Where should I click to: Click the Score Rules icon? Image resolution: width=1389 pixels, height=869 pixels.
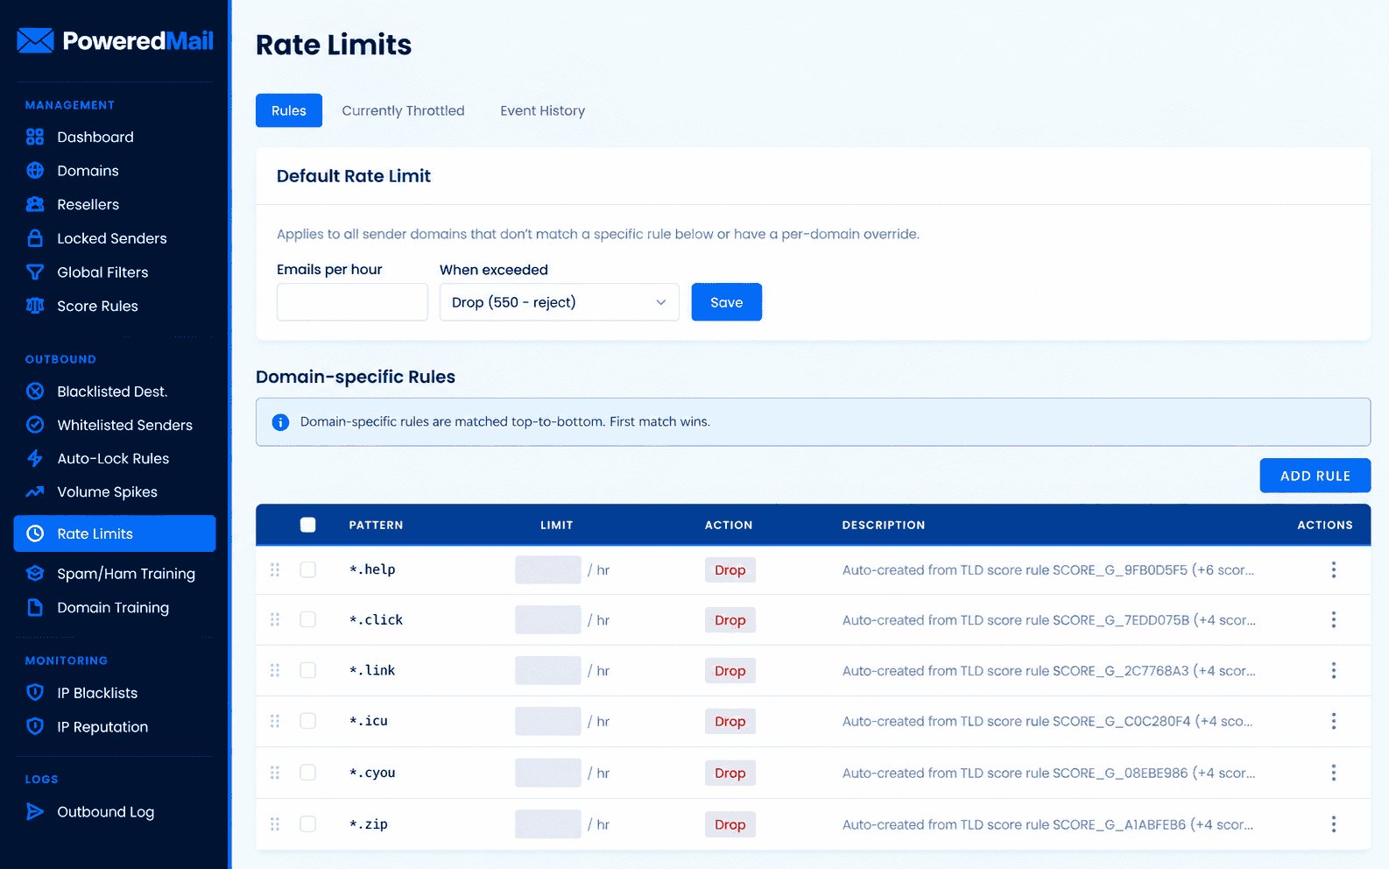point(35,306)
